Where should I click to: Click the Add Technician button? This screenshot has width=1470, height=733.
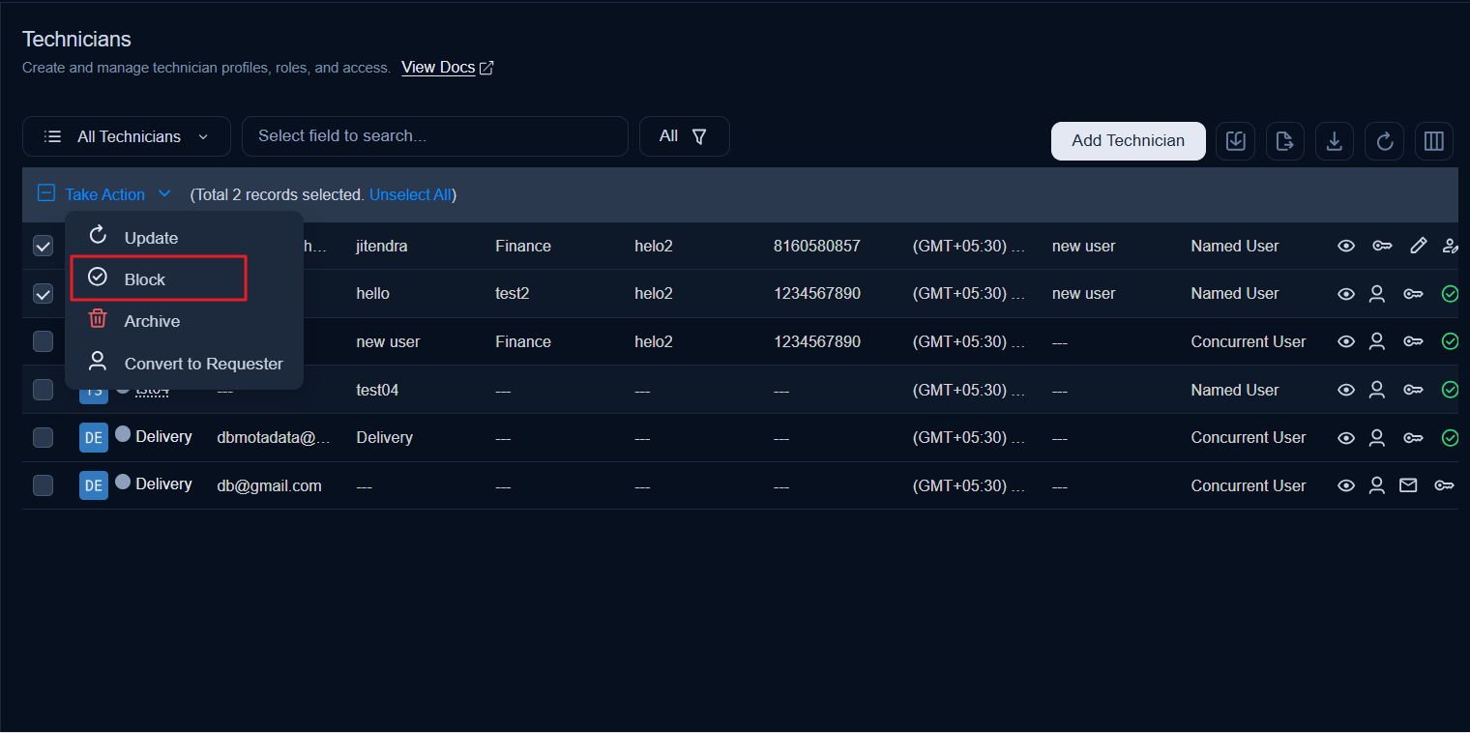pyautogui.click(x=1128, y=141)
